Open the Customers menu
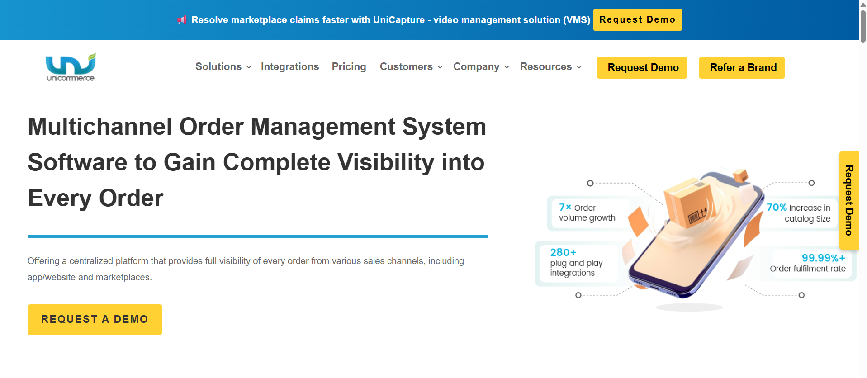This screenshot has width=867, height=378. (x=406, y=66)
